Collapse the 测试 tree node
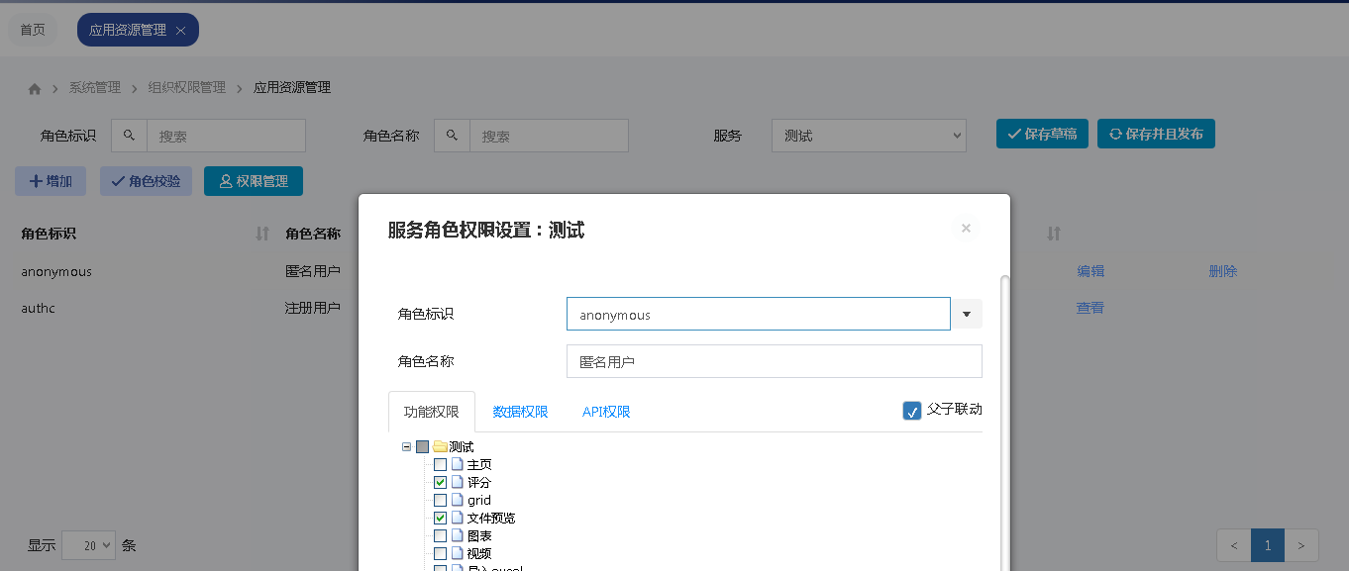Viewport: 1349px width, 571px height. coord(406,447)
